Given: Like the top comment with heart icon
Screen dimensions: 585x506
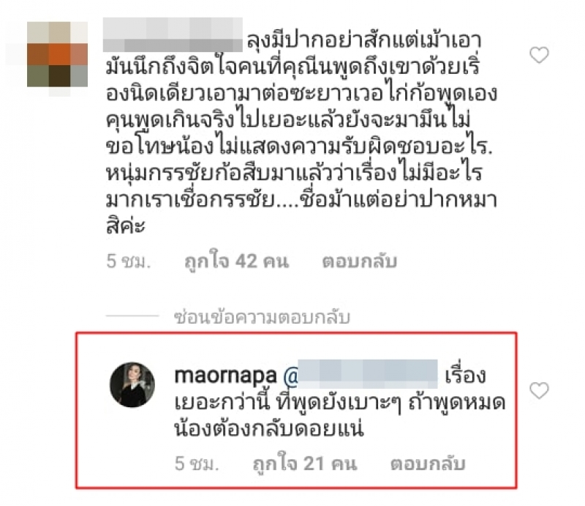Looking at the screenshot, I should click(539, 55).
